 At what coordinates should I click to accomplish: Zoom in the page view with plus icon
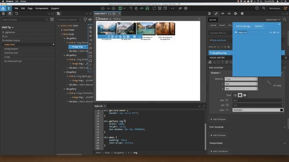[x=113, y=9]
